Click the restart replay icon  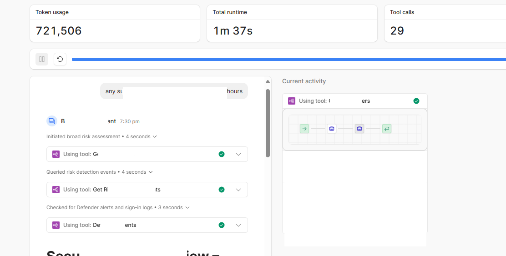click(x=60, y=59)
